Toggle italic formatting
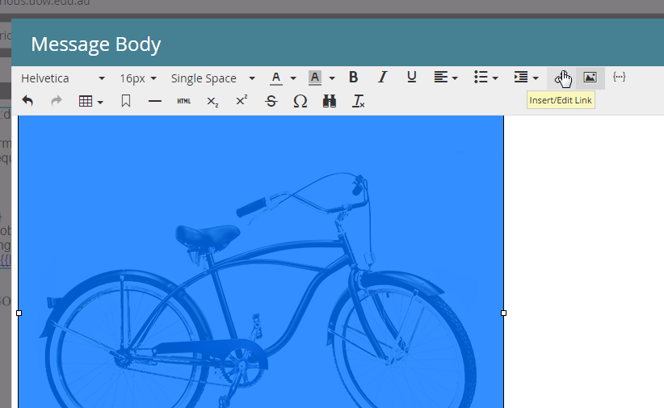 382,78
